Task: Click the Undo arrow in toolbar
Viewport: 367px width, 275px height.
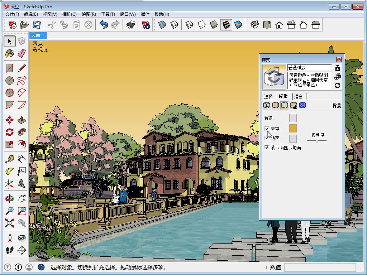Action: [104, 25]
